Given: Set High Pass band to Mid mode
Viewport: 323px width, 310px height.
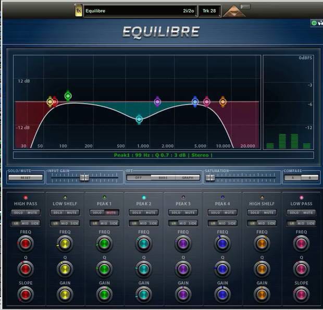Looking at the screenshot, I should point(26,223).
